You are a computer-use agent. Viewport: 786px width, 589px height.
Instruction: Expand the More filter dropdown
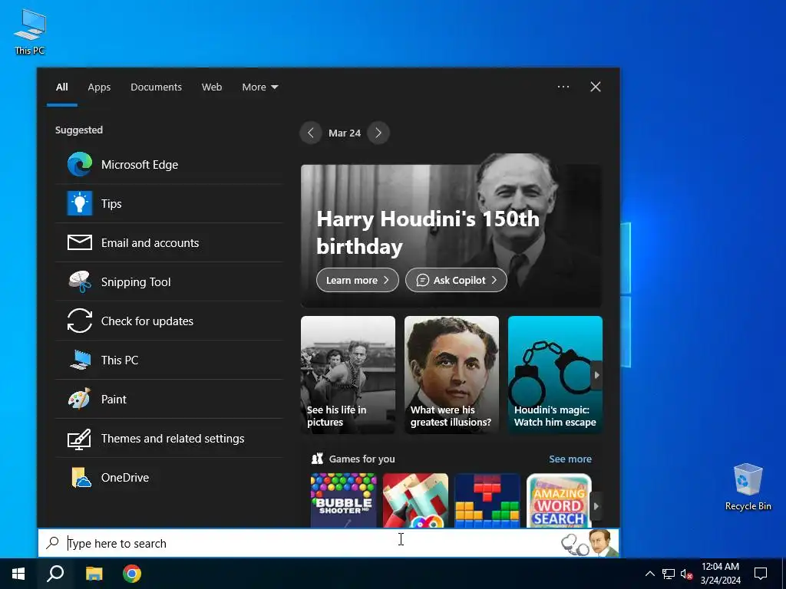click(259, 87)
